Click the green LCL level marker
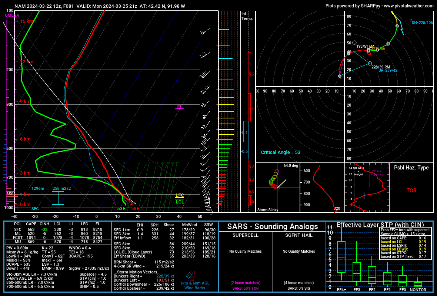Viewport: 437px width, 296px height. coord(180,202)
